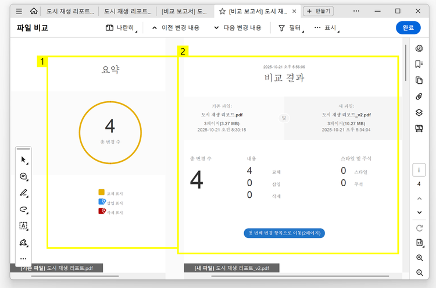Switch to the first 도시 재생 리포트 tab
This screenshot has width=436, height=288.
pyautogui.click(x=70, y=12)
